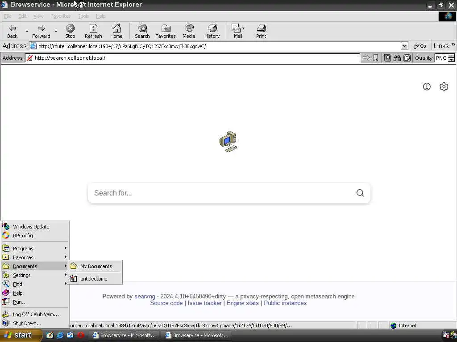457x342 pixels.
Task: Go to the Home page
Action: (116, 32)
